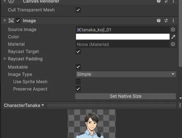The image size is (182, 138).
Task: Open CharacterTanaka preview dropdown
Action: pyautogui.click(x=24, y=105)
